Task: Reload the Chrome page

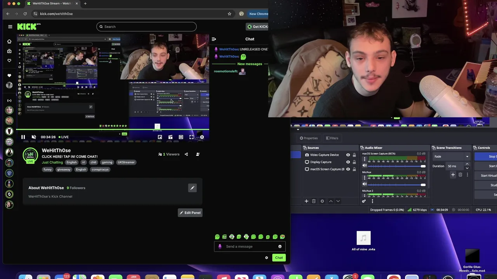Action: point(25,14)
